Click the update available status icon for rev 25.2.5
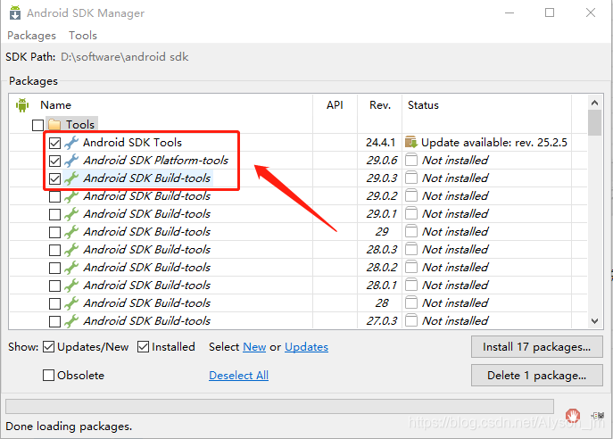The height and width of the screenshot is (439, 613). click(411, 142)
